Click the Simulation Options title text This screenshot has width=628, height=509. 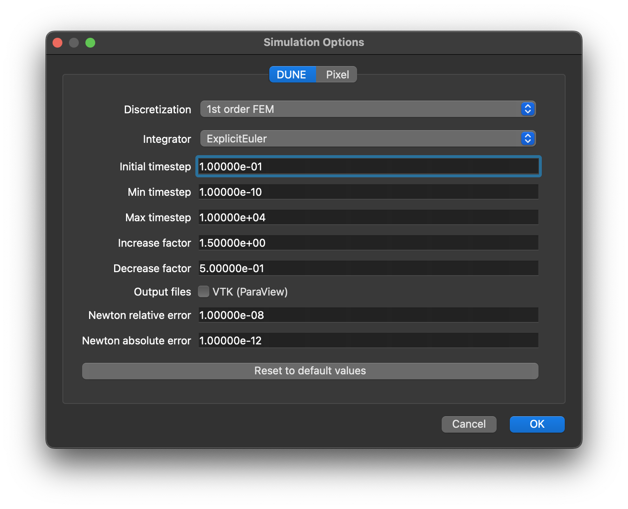pos(314,42)
